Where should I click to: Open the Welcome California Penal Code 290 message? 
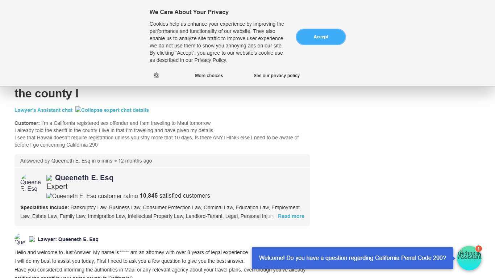(x=352, y=258)
